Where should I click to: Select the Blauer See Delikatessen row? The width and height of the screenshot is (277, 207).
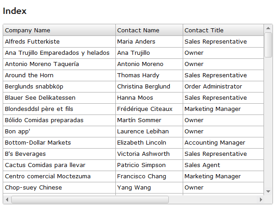40,98
